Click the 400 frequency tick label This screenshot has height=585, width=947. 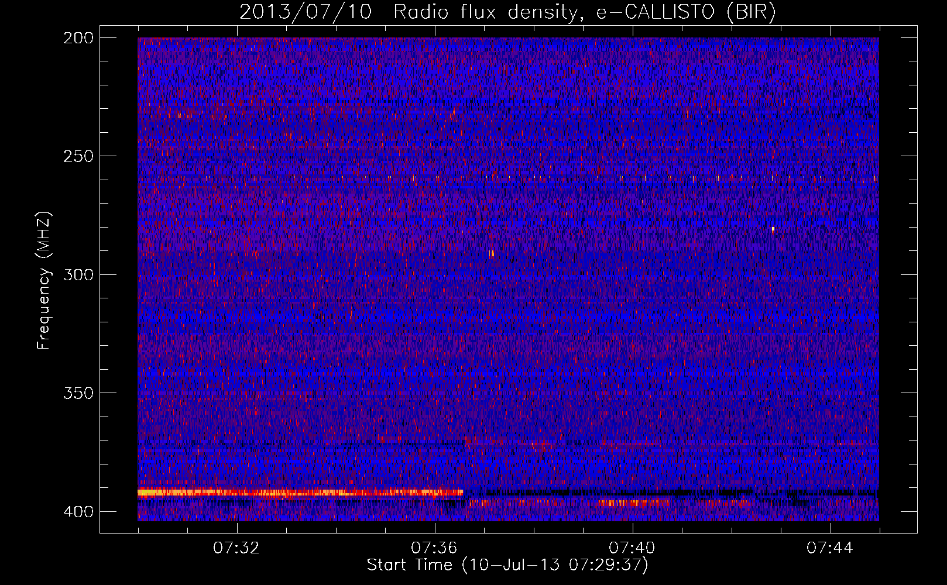(78, 512)
